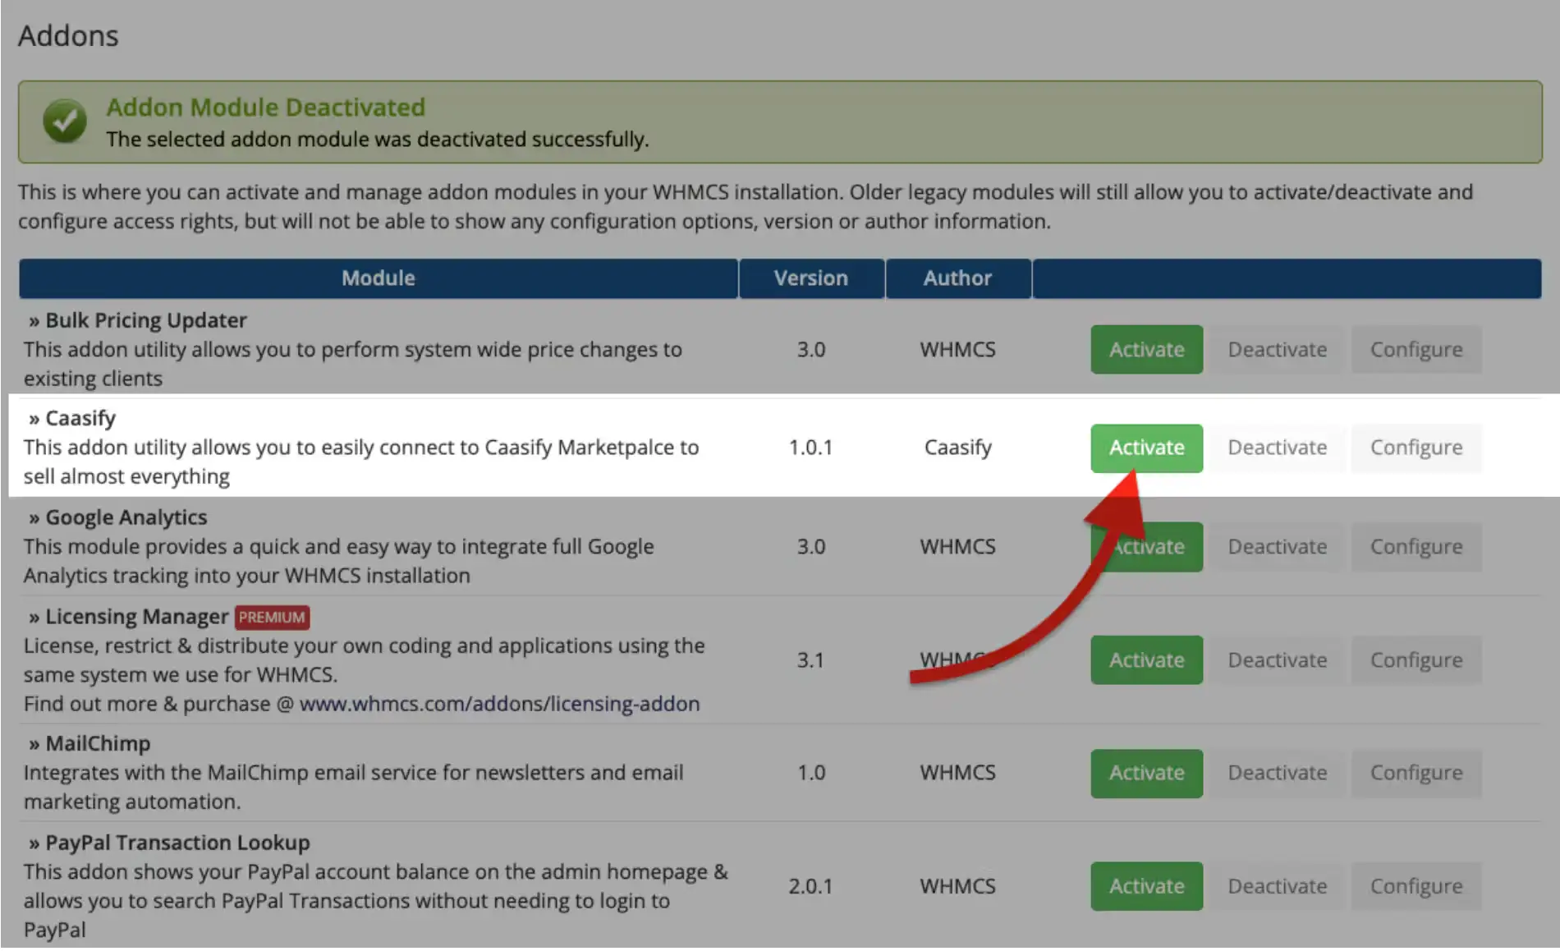This screenshot has width=1560, height=951.
Task: Click the green success checkmark icon
Action: (65, 120)
